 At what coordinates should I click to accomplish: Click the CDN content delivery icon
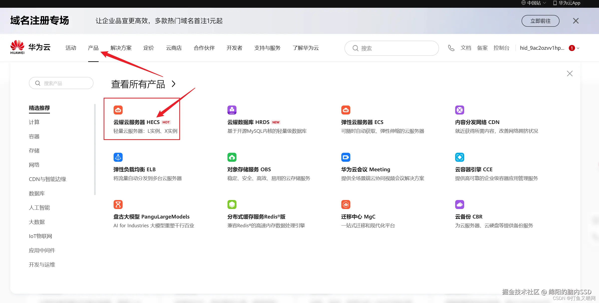[x=459, y=110]
